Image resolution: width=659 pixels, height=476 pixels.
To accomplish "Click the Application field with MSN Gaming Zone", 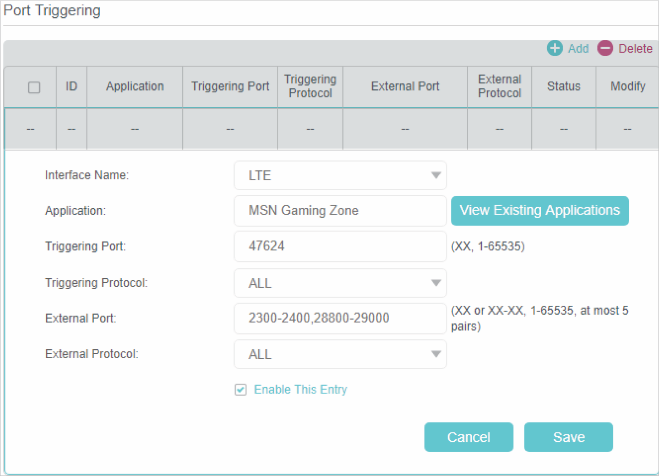I will 340,211.
